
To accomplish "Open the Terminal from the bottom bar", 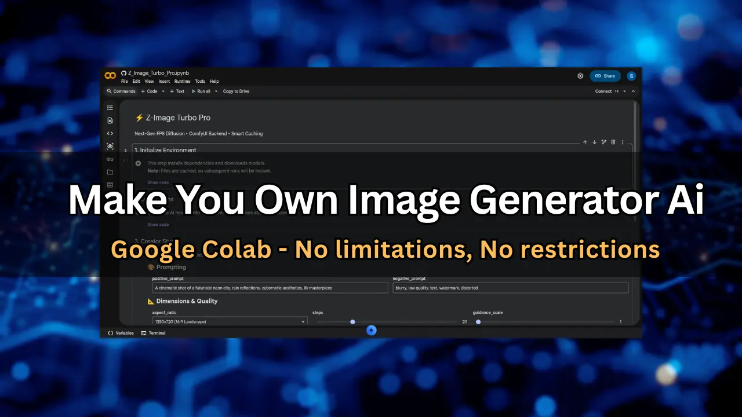I will point(153,333).
